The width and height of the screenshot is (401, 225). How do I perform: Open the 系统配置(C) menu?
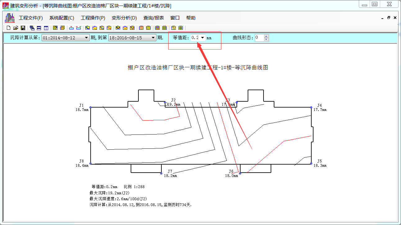pos(62,18)
